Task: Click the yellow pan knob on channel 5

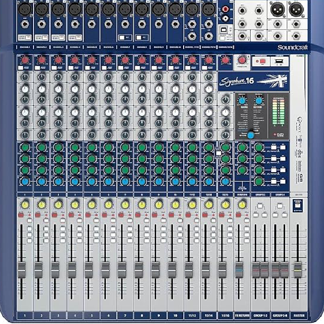Action: pos(92,205)
